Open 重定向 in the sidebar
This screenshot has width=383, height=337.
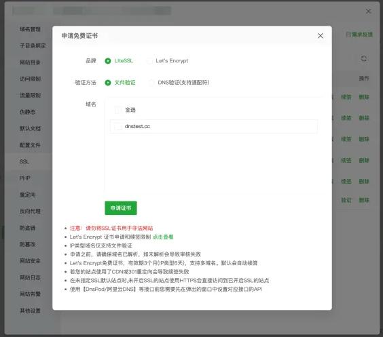27,195
